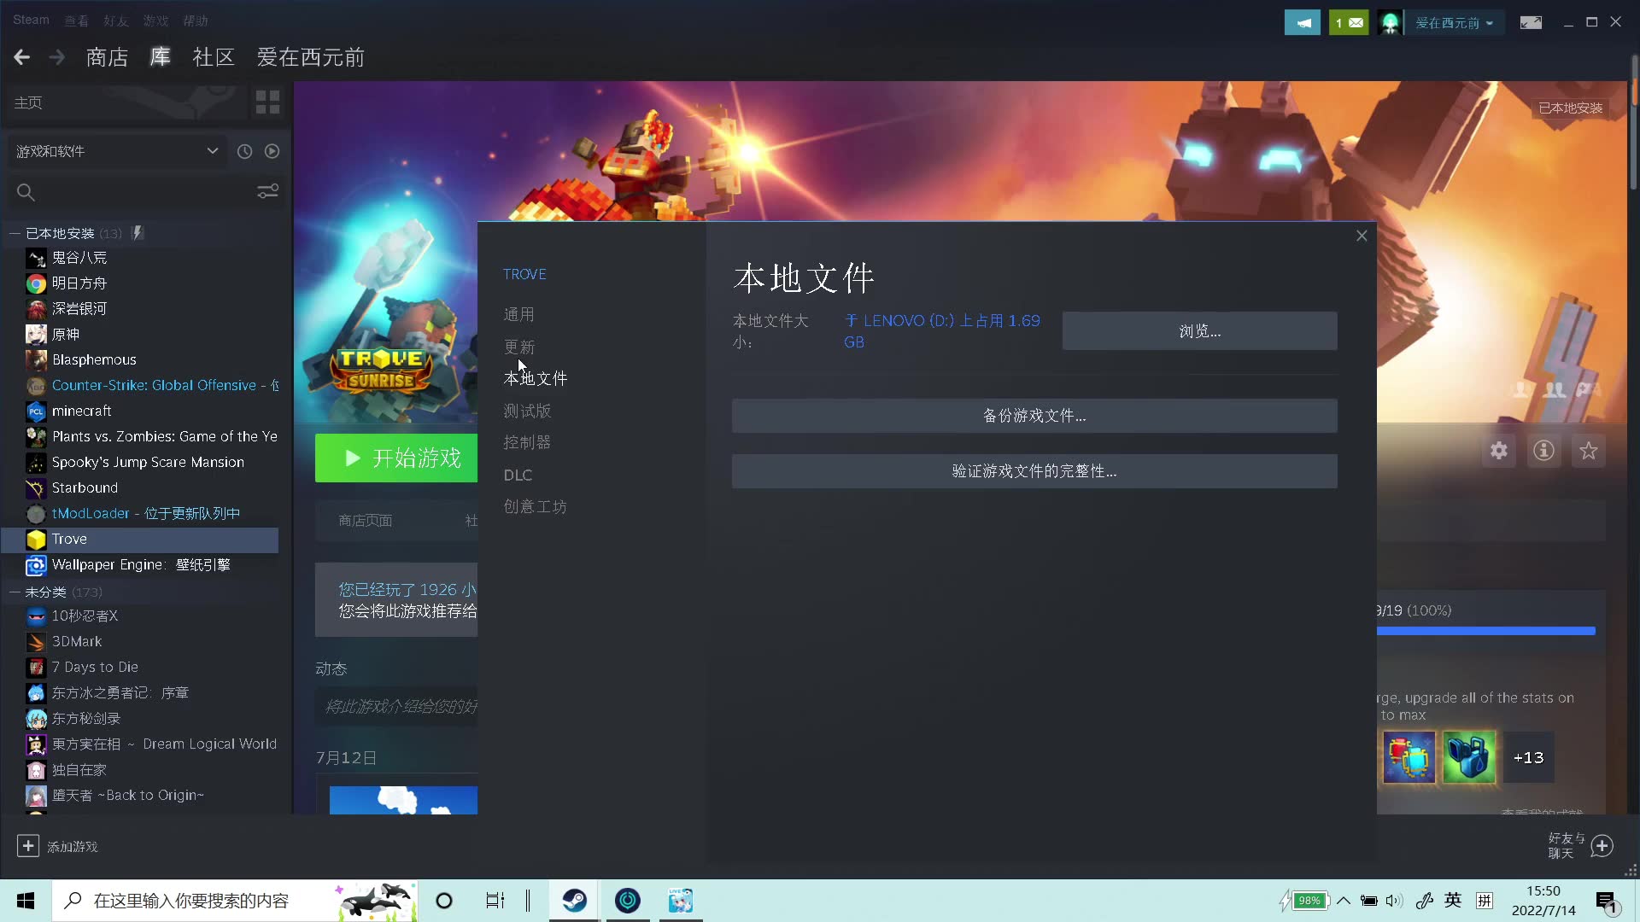This screenshot has height=922, width=1640.
Task: Click the achievements progress bar
Action: pyautogui.click(x=1486, y=631)
